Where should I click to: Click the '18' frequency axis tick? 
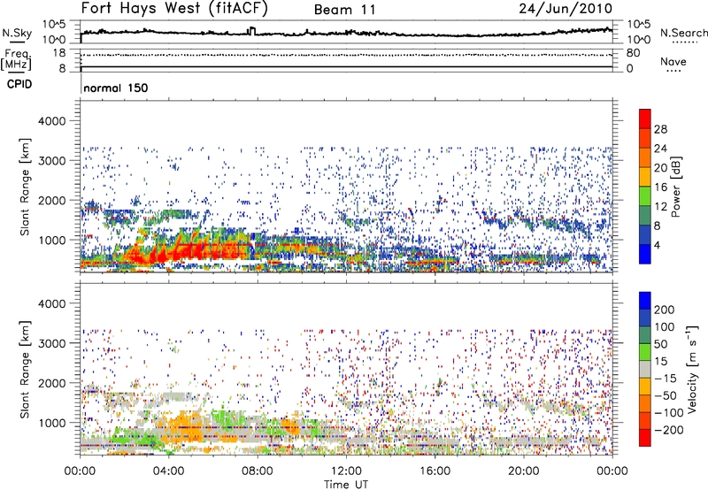pos(59,53)
